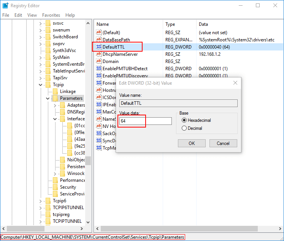Screen dimensions: 284x241
Task: Click the EnablePMTUDiscovery DWORD icon
Action: point(99,76)
